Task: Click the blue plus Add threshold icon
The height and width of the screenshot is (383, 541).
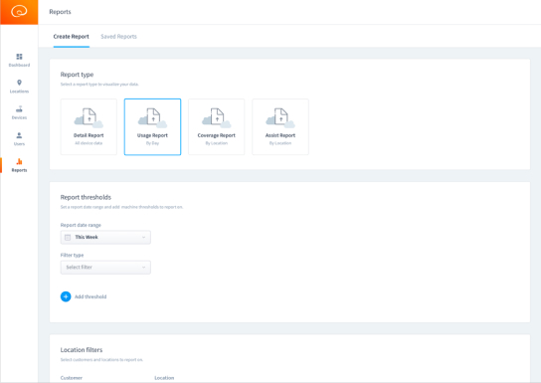Action: (66, 296)
